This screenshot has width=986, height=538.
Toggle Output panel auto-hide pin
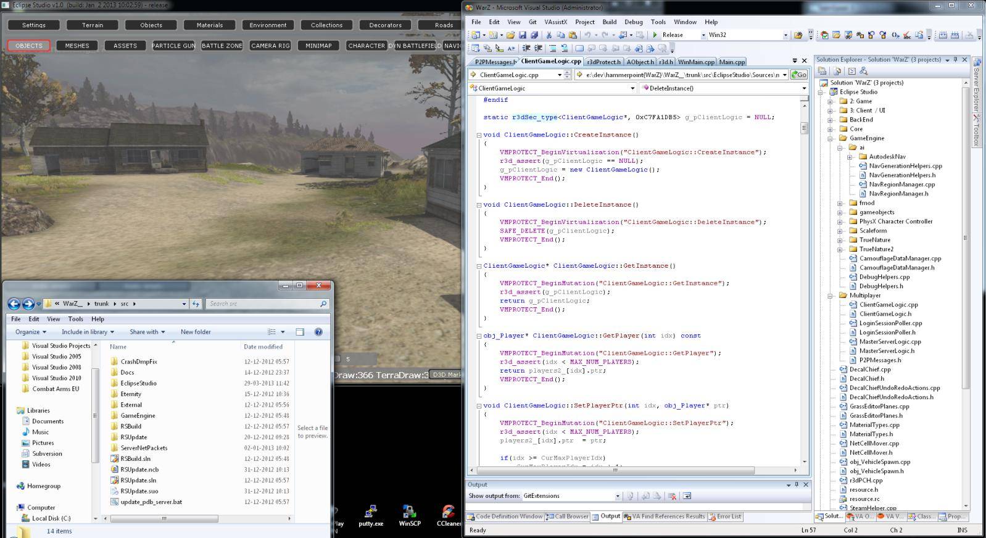(x=797, y=485)
